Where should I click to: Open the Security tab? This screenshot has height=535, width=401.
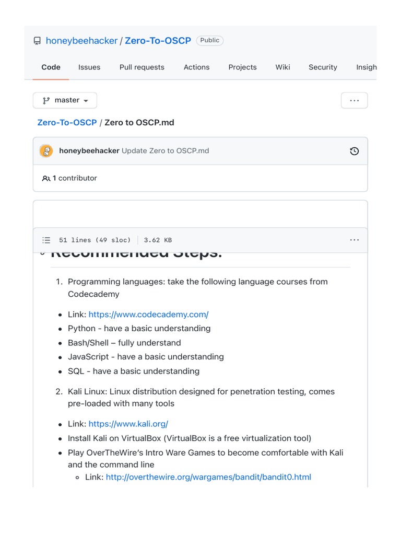[323, 67]
